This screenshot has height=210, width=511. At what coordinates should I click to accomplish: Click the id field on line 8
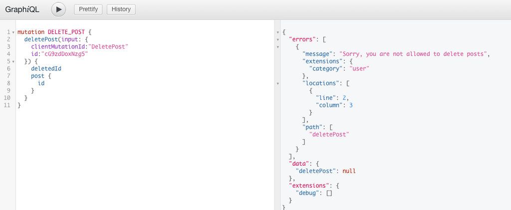41,83
